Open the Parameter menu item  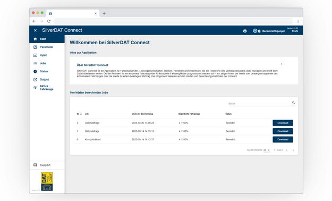(47, 47)
